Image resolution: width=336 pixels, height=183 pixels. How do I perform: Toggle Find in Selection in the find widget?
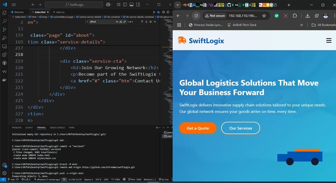point(150,22)
